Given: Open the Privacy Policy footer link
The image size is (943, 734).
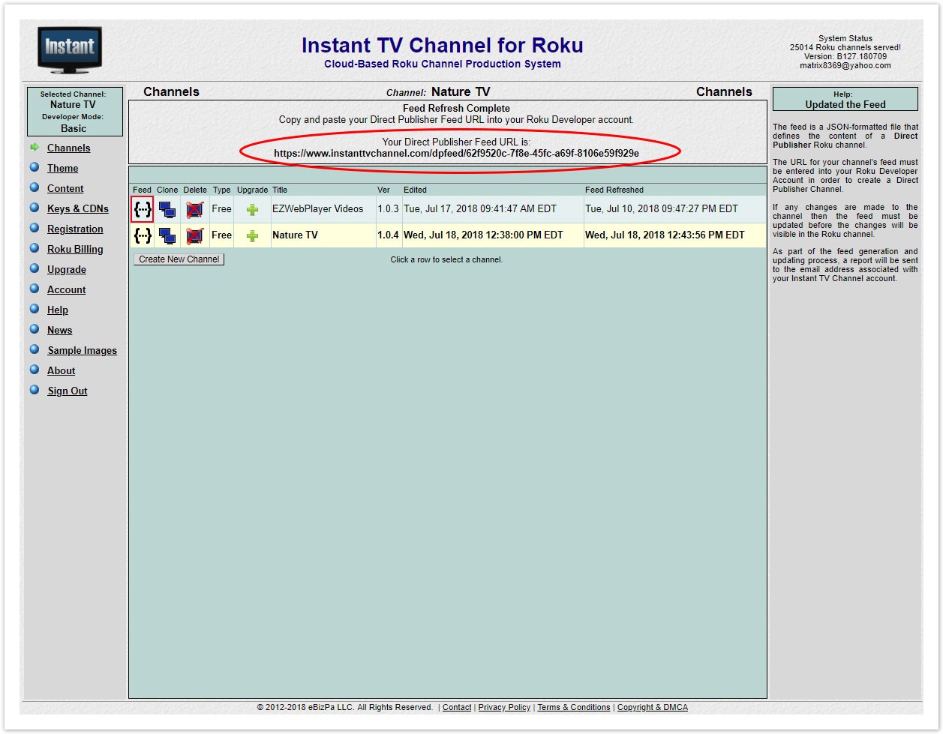Looking at the screenshot, I should click(504, 708).
